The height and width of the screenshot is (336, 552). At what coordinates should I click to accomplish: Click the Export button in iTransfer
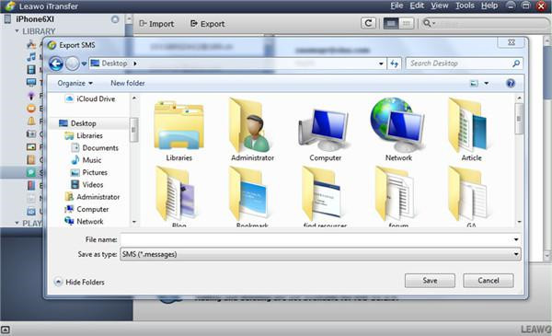click(207, 24)
